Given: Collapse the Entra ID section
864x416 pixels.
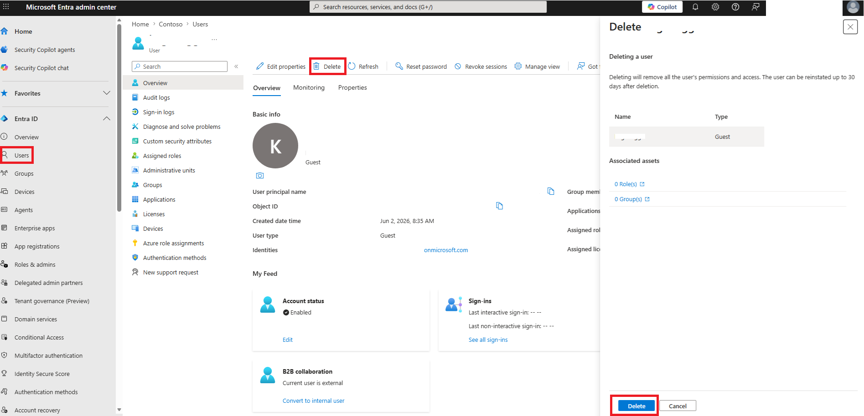Looking at the screenshot, I should point(106,119).
